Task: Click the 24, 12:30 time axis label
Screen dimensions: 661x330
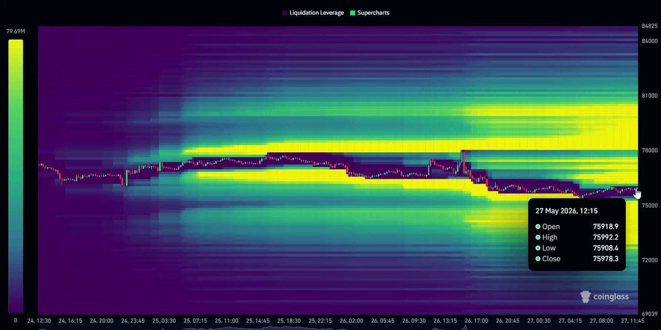Action: 39,320
